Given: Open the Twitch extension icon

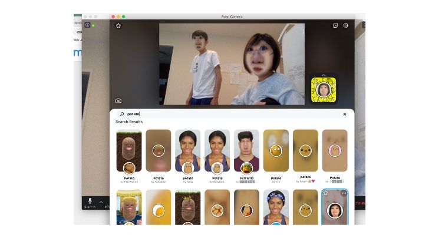Looking at the screenshot, I should click(x=335, y=26).
